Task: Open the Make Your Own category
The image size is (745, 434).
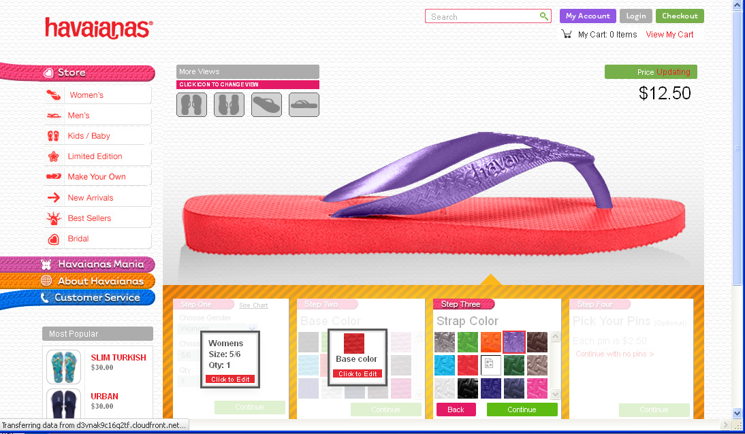Action: coord(96,177)
